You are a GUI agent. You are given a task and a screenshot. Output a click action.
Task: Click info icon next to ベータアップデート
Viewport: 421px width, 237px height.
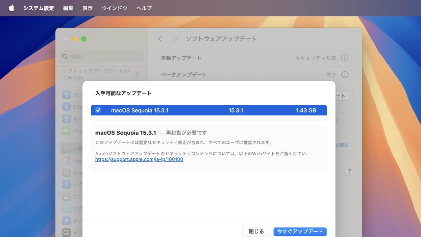(x=345, y=75)
